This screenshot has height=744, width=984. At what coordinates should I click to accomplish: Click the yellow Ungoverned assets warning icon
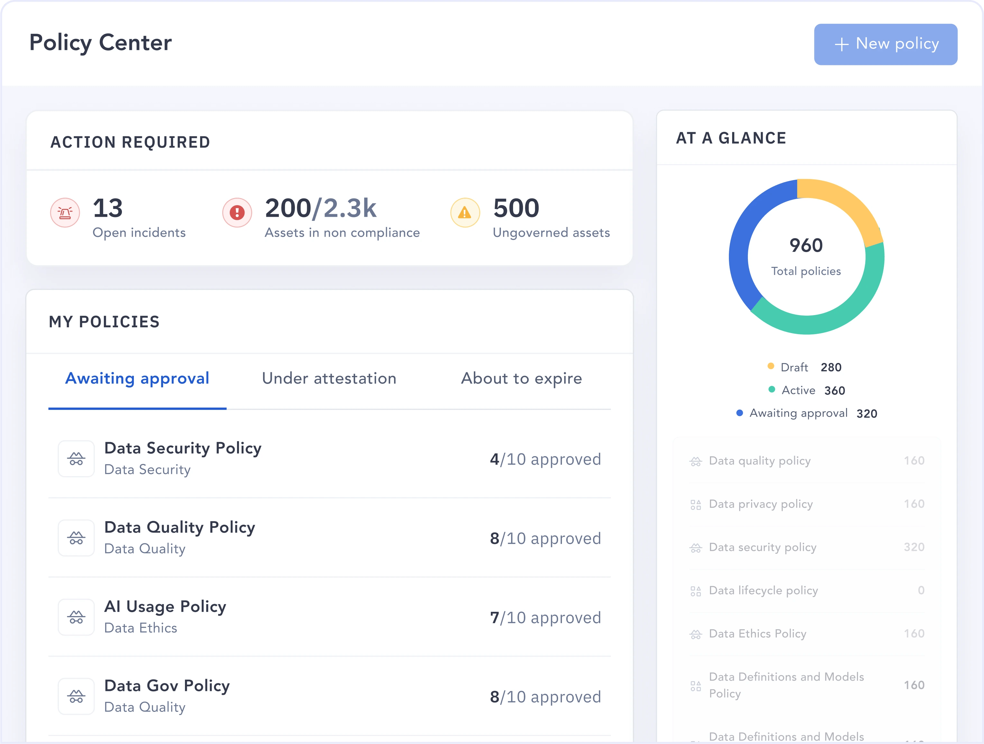coord(465,213)
